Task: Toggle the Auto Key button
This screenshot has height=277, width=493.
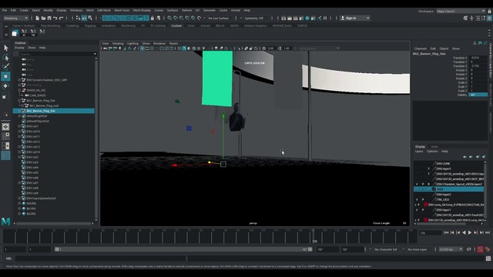Action: (x=480, y=249)
